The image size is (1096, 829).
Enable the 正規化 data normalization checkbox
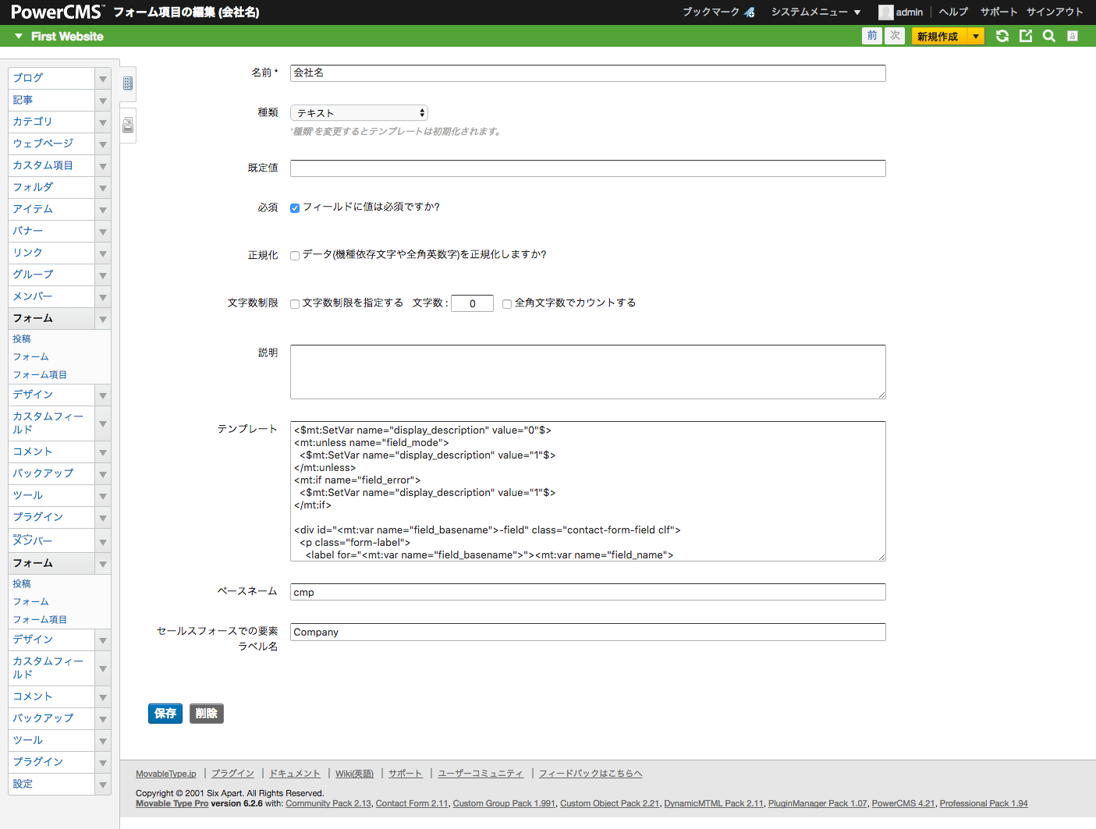click(295, 256)
